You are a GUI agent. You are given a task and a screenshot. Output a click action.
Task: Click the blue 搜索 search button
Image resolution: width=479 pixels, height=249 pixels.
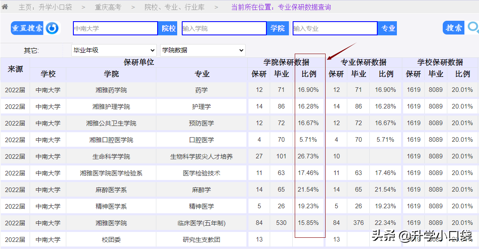point(454,27)
